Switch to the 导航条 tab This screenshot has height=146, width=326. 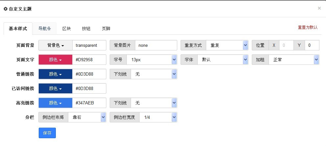coord(45,28)
